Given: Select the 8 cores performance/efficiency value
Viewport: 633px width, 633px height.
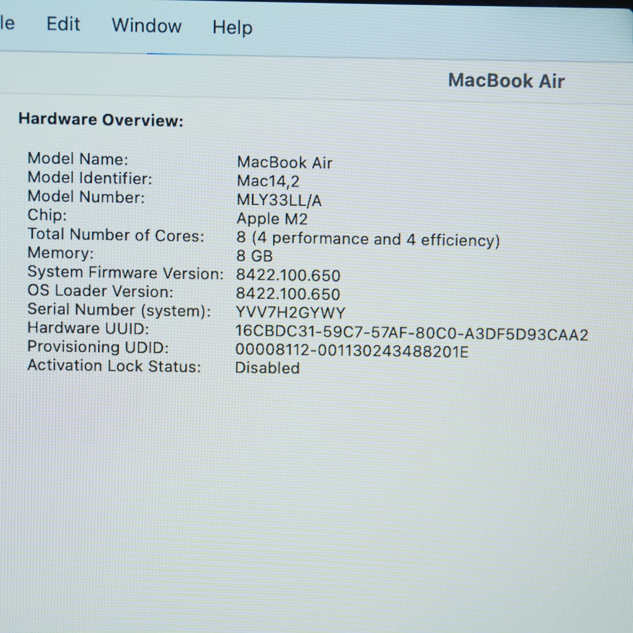Looking at the screenshot, I should pyautogui.click(x=368, y=239).
